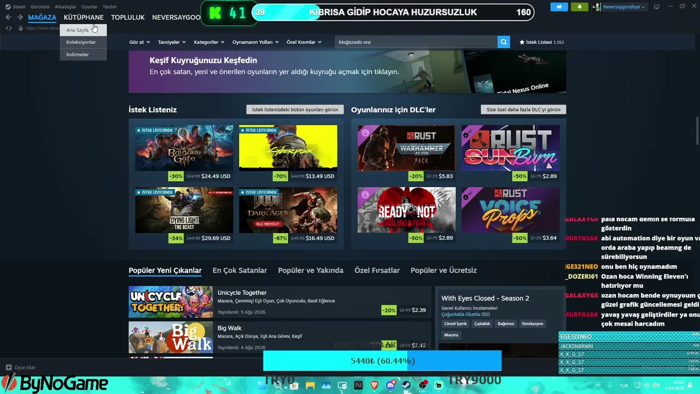The image size is (700, 394).
Task: Open the Dying Light The Beast thumbnail
Action: click(x=184, y=210)
